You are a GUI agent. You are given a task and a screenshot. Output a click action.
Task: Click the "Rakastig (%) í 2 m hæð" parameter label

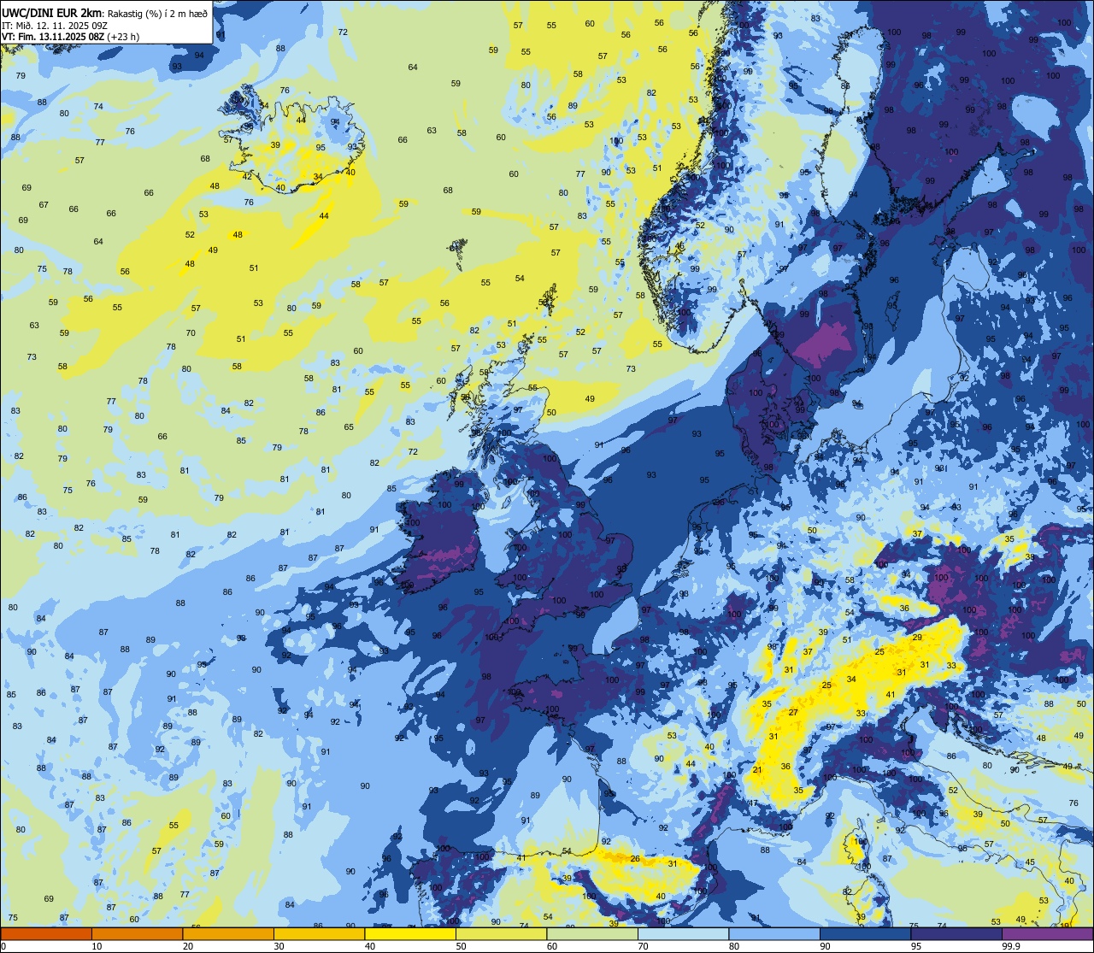click(x=157, y=13)
